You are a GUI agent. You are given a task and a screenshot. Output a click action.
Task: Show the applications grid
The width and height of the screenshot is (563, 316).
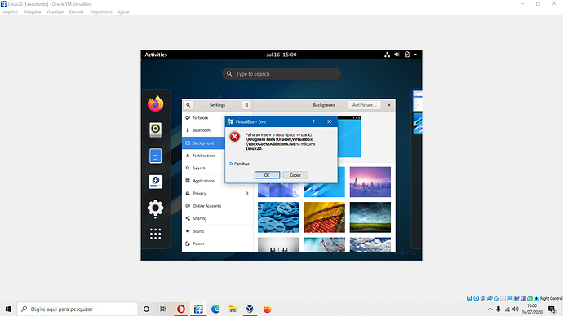tap(156, 234)
